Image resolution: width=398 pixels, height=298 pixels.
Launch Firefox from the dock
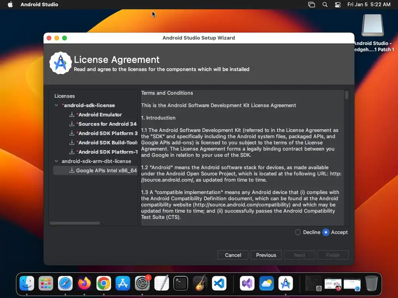pyautogui.click(x=84, y=283)
